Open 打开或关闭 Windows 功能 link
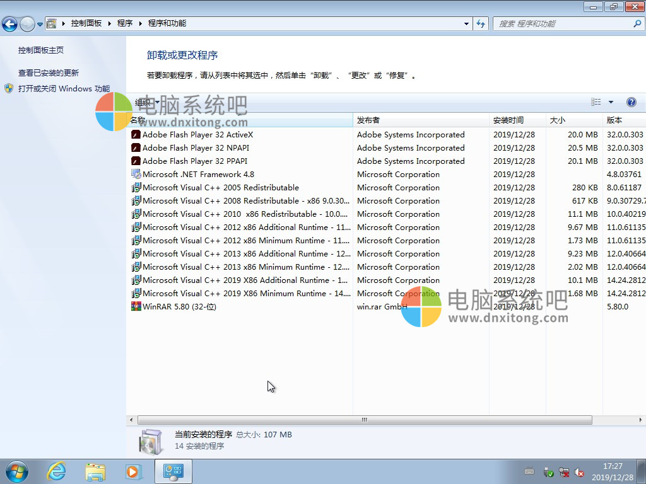The width and height of the screenshot is (646, 484). tap(64, 89)
